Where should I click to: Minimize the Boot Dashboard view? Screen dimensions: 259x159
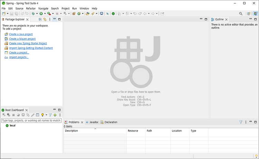click(55, 110)
